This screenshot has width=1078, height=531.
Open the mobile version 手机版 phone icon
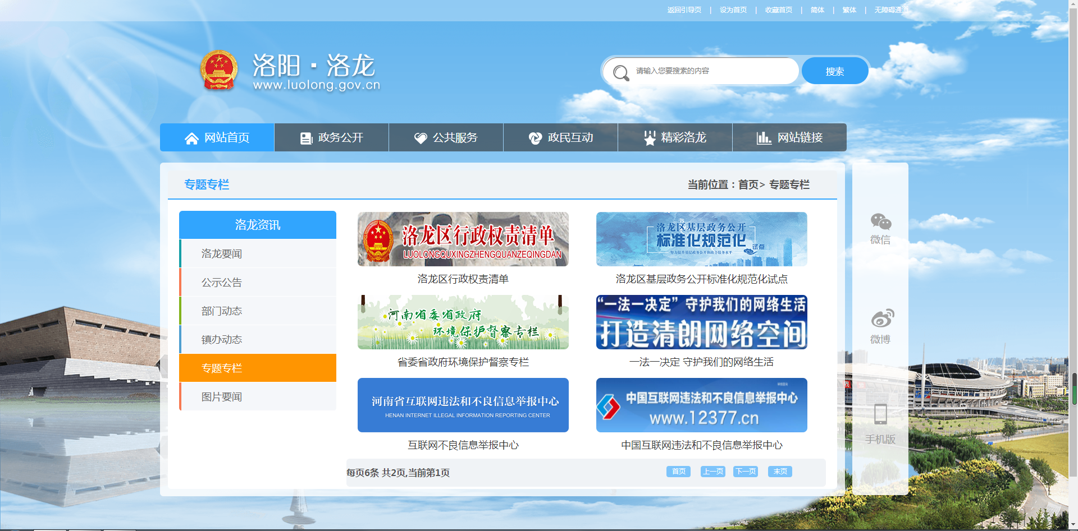(880, 414)
